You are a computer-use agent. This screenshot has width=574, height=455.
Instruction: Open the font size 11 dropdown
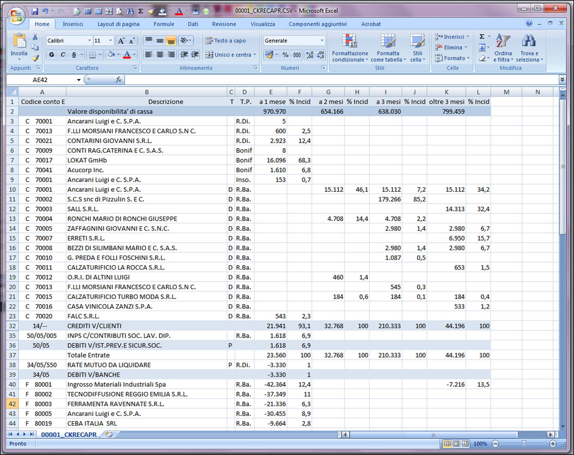110,41
